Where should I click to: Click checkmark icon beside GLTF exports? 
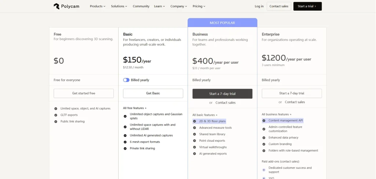click(x=56, y=115)
